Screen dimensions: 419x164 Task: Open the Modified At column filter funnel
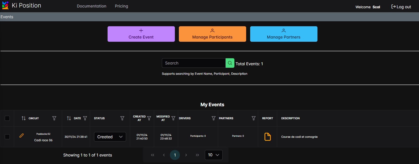pyautogui.click(x=173, y=118)
